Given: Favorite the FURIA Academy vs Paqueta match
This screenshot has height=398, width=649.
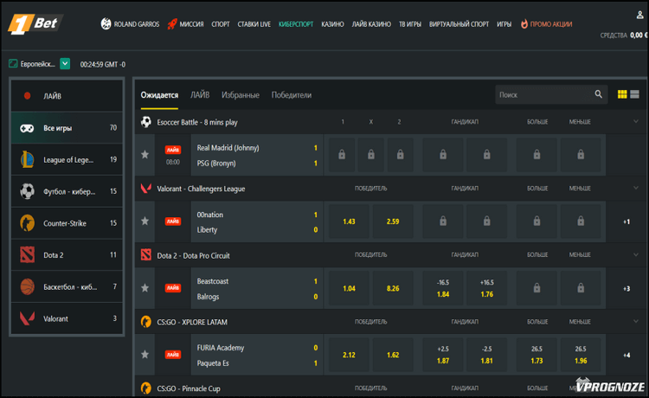Looking at the screenshot, I should pyautogui.click(x=145, y=355).
